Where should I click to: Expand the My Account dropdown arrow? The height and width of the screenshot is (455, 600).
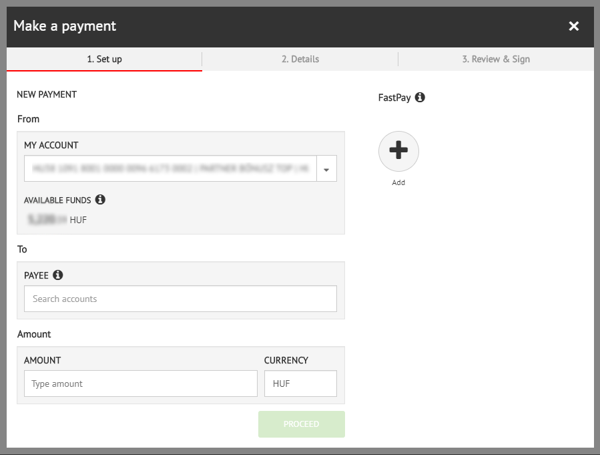coord(326,169)
